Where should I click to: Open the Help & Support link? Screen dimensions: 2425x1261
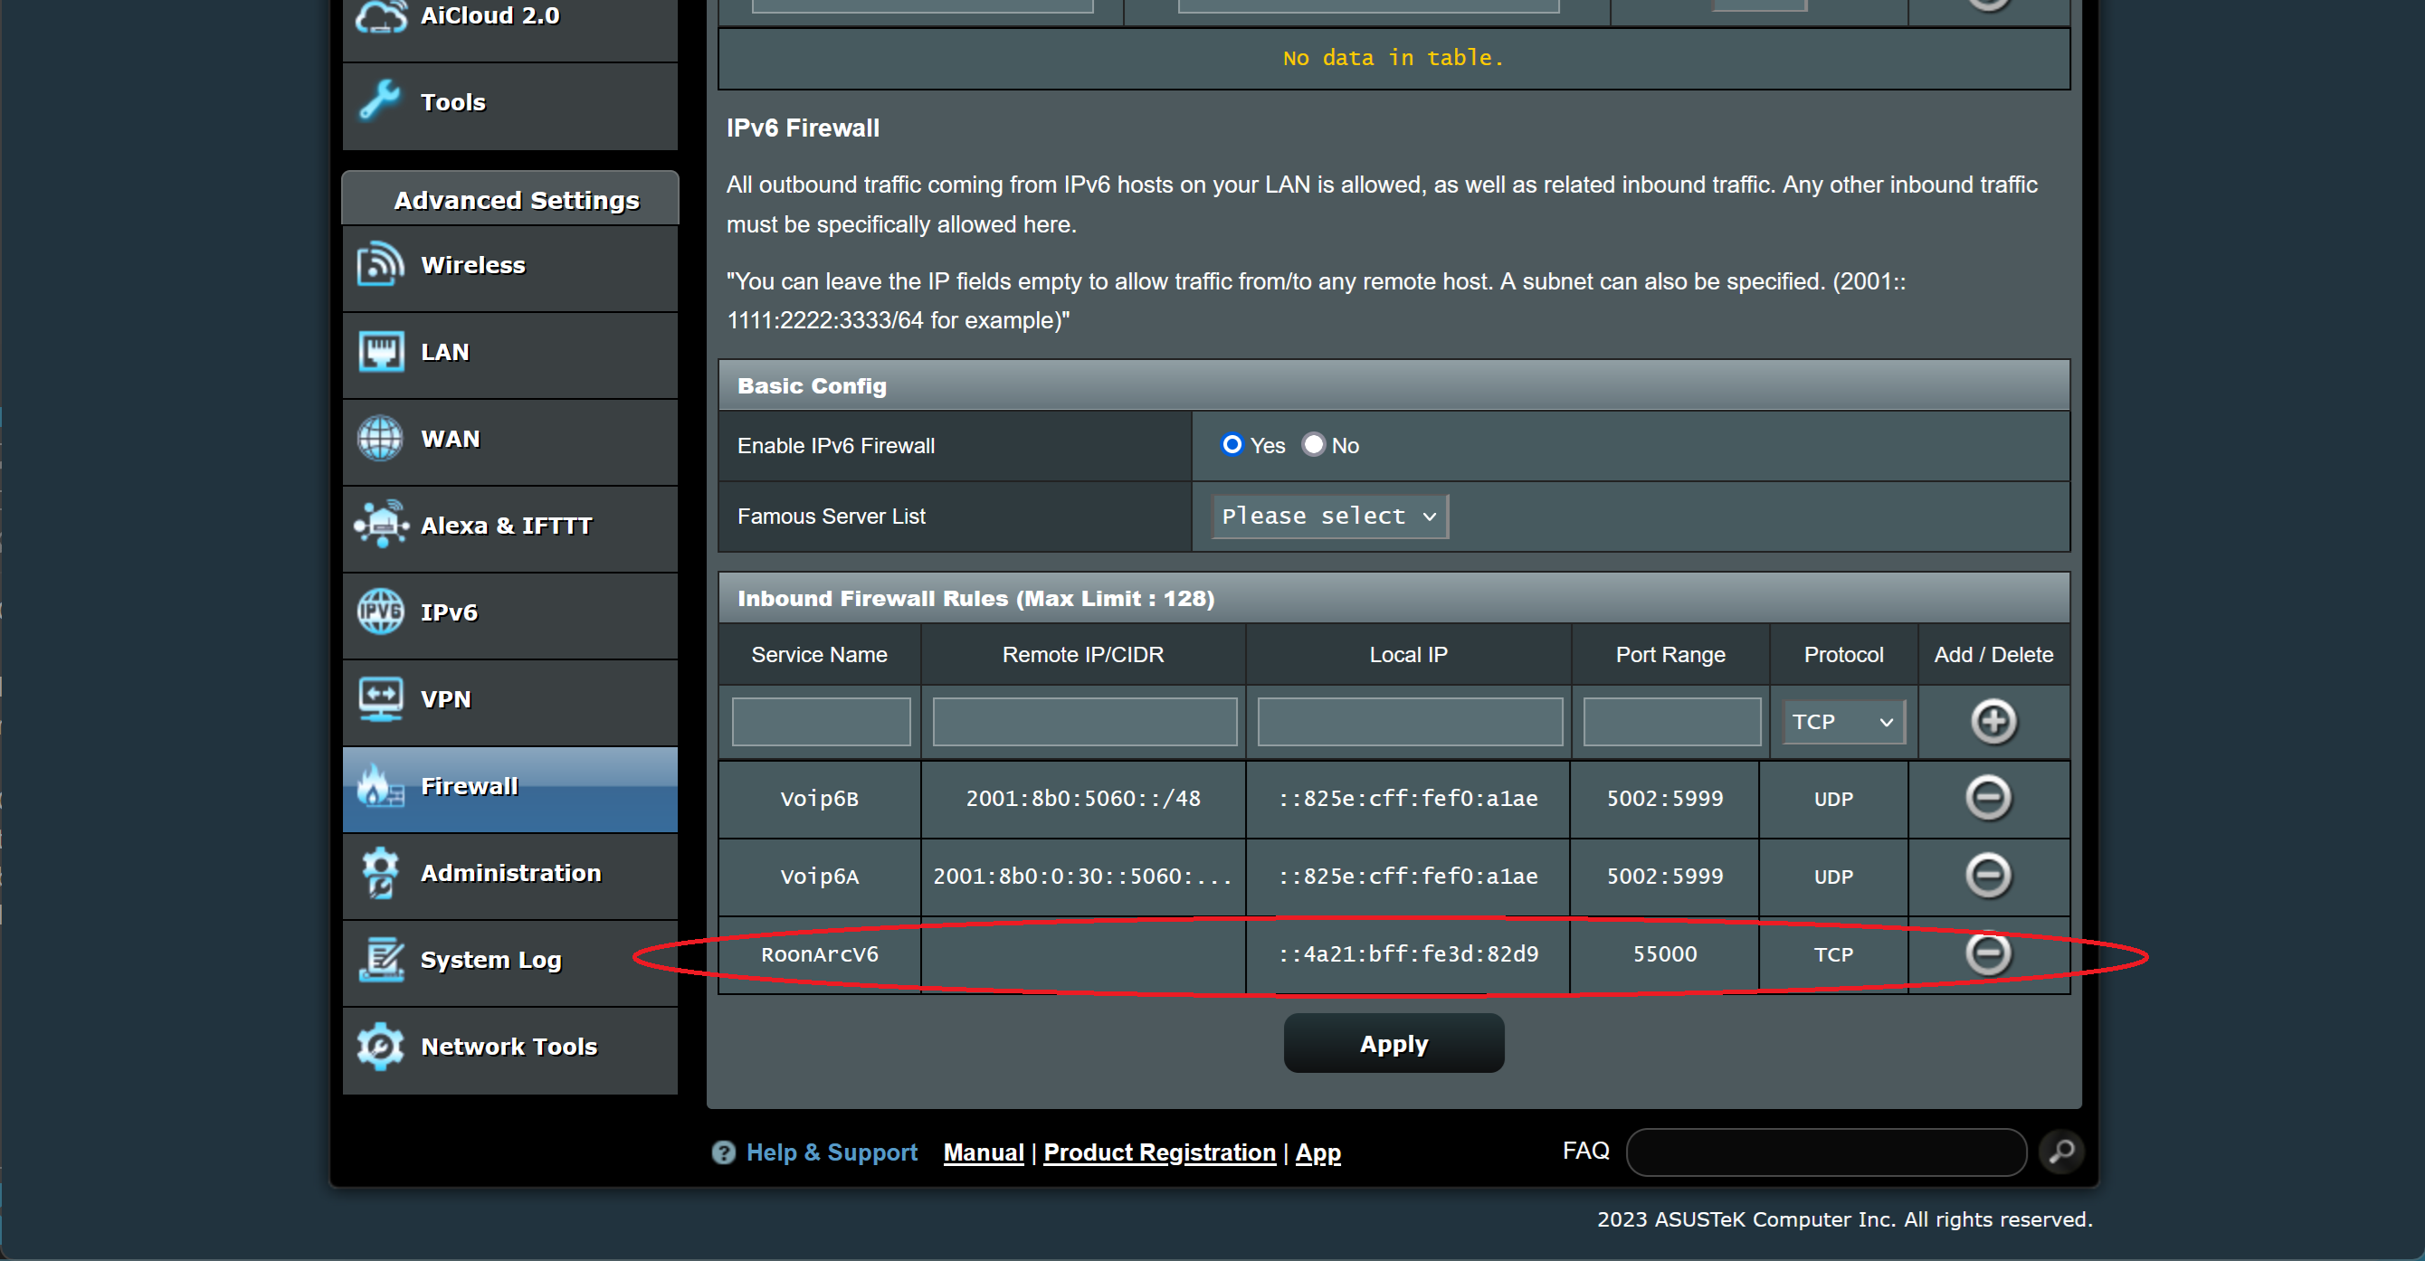[x=832, y=1152]
